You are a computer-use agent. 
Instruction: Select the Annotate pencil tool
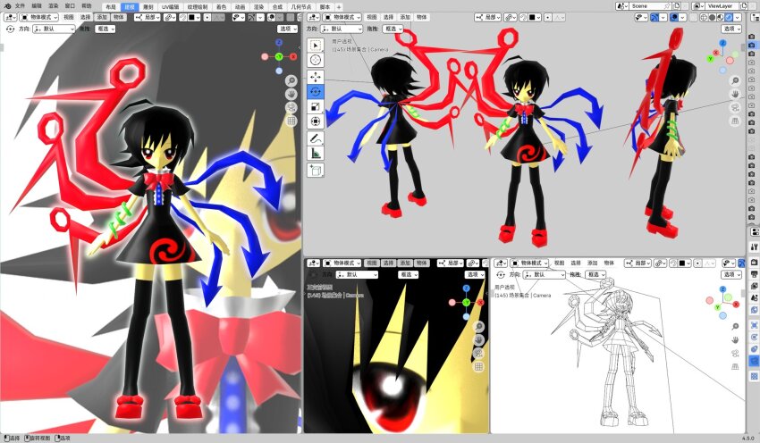[316, 138]
